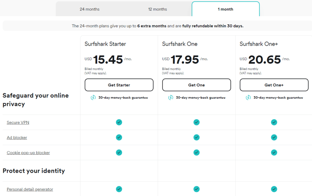Click the Surfshark One+ plan title
312x196 pixels.
click(259, 44)
